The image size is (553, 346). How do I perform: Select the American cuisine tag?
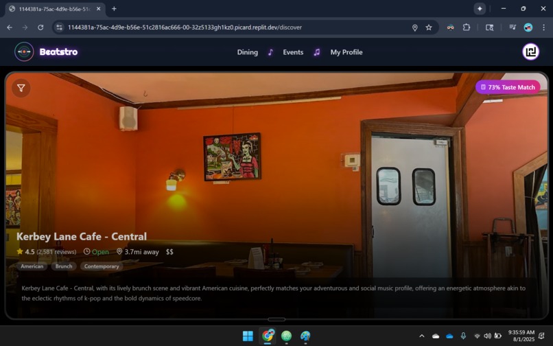click(32, 266)
